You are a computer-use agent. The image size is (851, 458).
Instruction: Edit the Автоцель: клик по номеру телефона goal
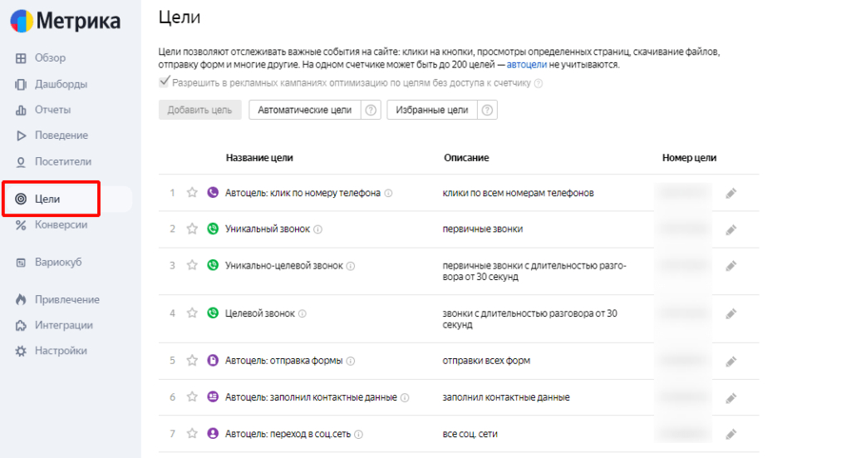[x=731, y=193]
